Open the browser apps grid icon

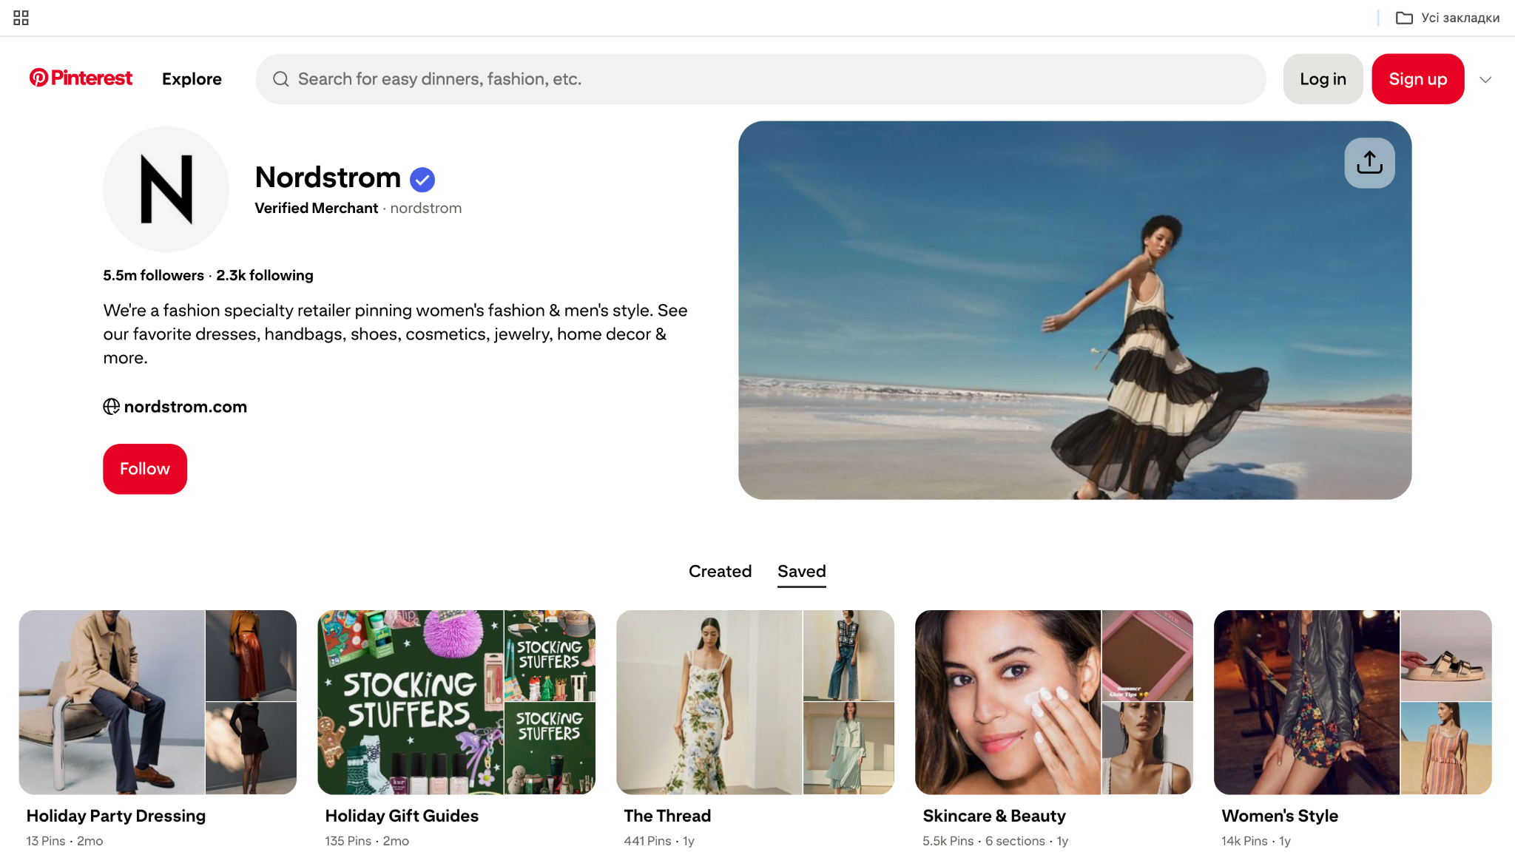(21, 18)
